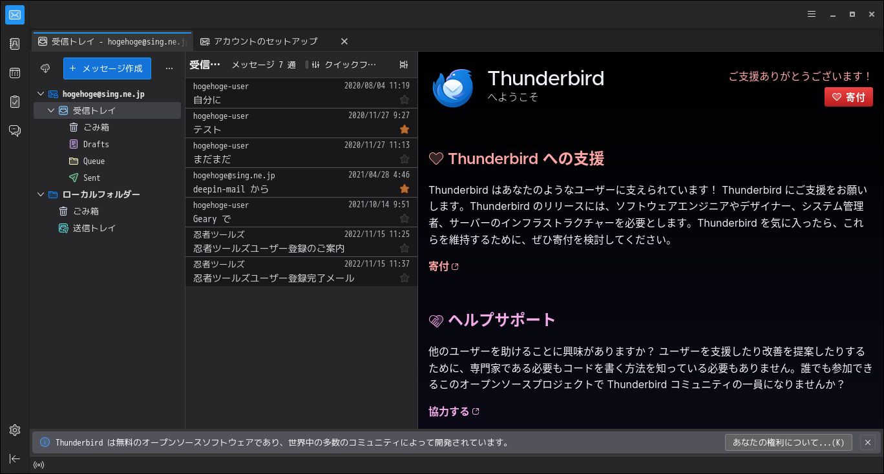
Task: Toggle the クイックフィルター bar
Action: coord(344,65)
